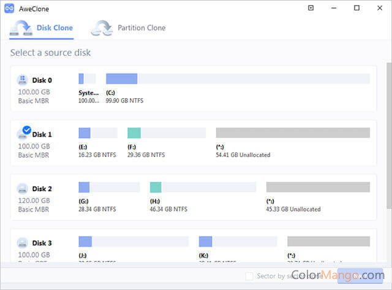Click the Disk 2 drive icon
The width and height of the screenshot is (392, 290).
click(x=22, y=189)
